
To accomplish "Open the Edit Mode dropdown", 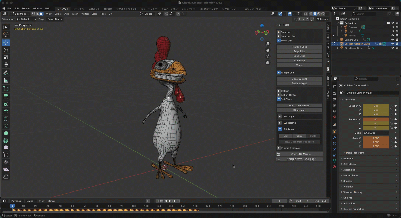I will 20,14.
